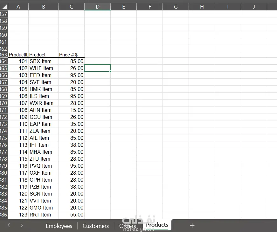Select the 'EAP Item' cell
This screenshot has width=277, height=232.
tap(44, 124)
